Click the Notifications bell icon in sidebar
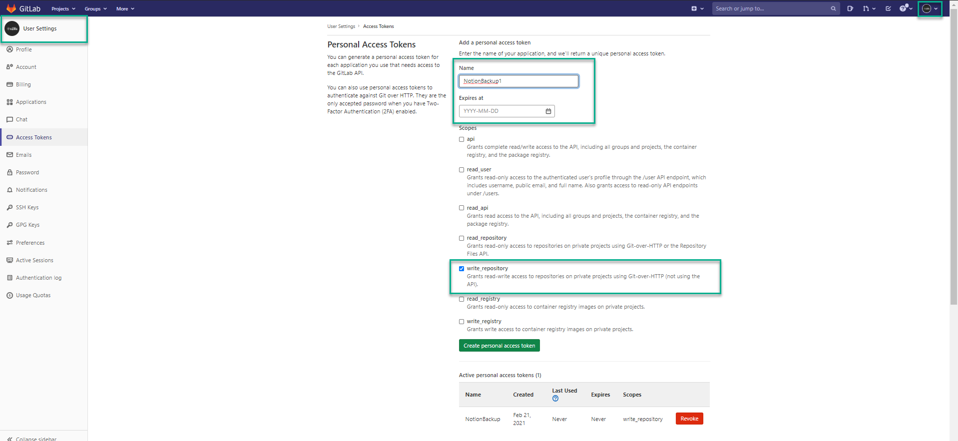This screenshot has height=441, width=958. point(9,190)
